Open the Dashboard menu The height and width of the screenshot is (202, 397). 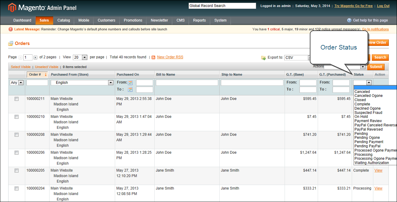tap(22, 20)
